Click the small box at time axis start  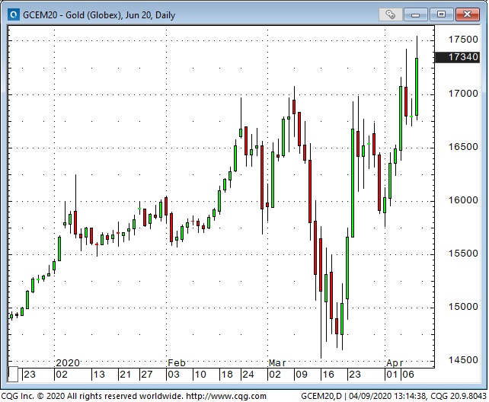tap(13, 375)
